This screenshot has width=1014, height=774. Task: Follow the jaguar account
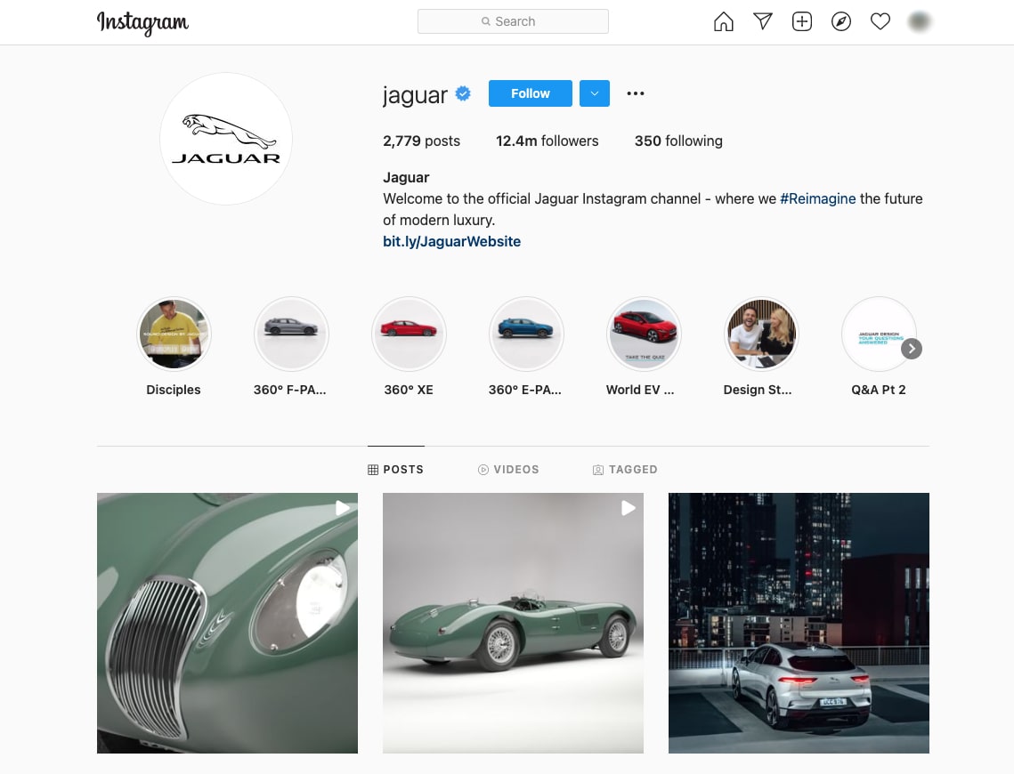(x=530, y=93)
